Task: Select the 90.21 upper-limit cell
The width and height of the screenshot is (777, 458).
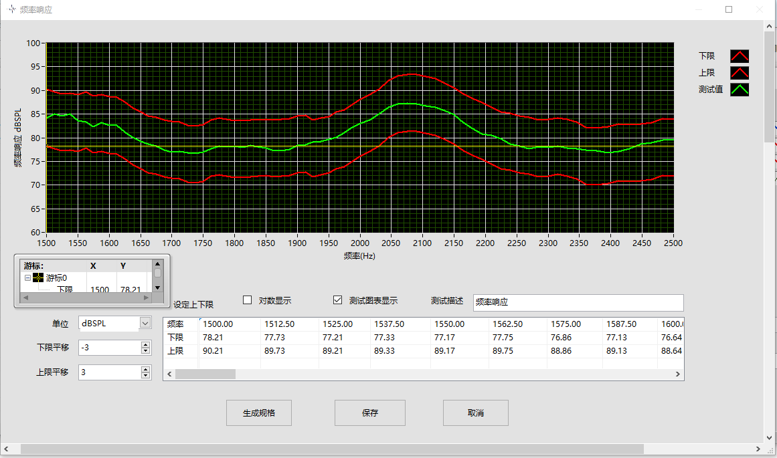Action: pyautogui.click(x=230, y=350)
